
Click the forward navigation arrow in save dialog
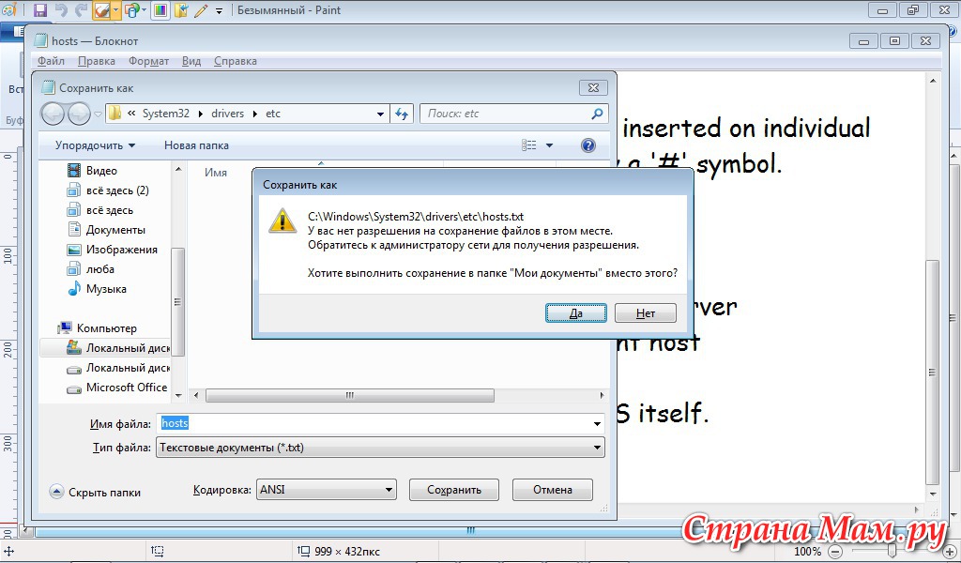(79, 114)
